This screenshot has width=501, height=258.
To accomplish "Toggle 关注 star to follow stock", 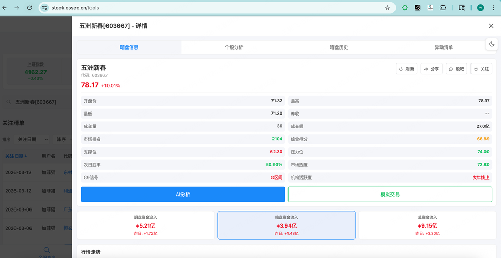I will (x=481, y=69).
